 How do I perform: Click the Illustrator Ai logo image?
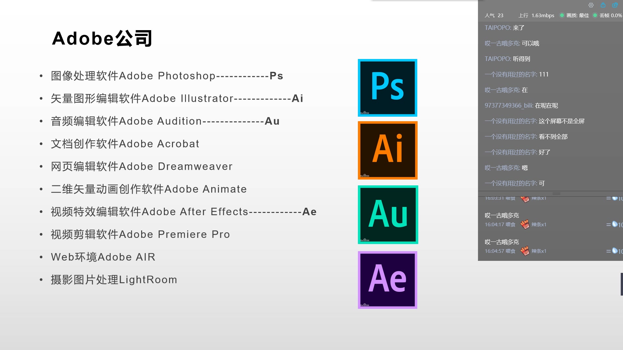click(x=387, y=150)
